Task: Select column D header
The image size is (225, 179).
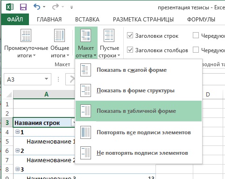Action: [208, 94]
